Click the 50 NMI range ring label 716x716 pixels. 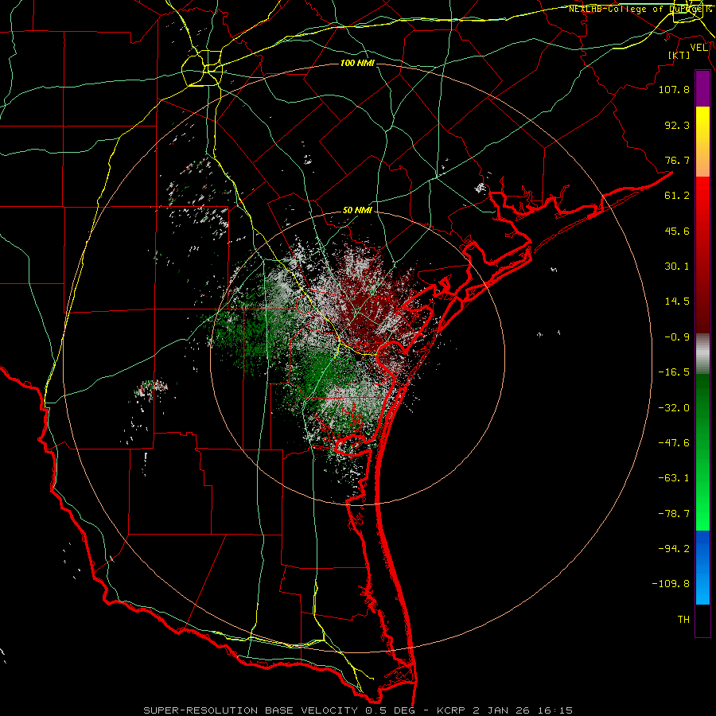[x=357, y=211]
